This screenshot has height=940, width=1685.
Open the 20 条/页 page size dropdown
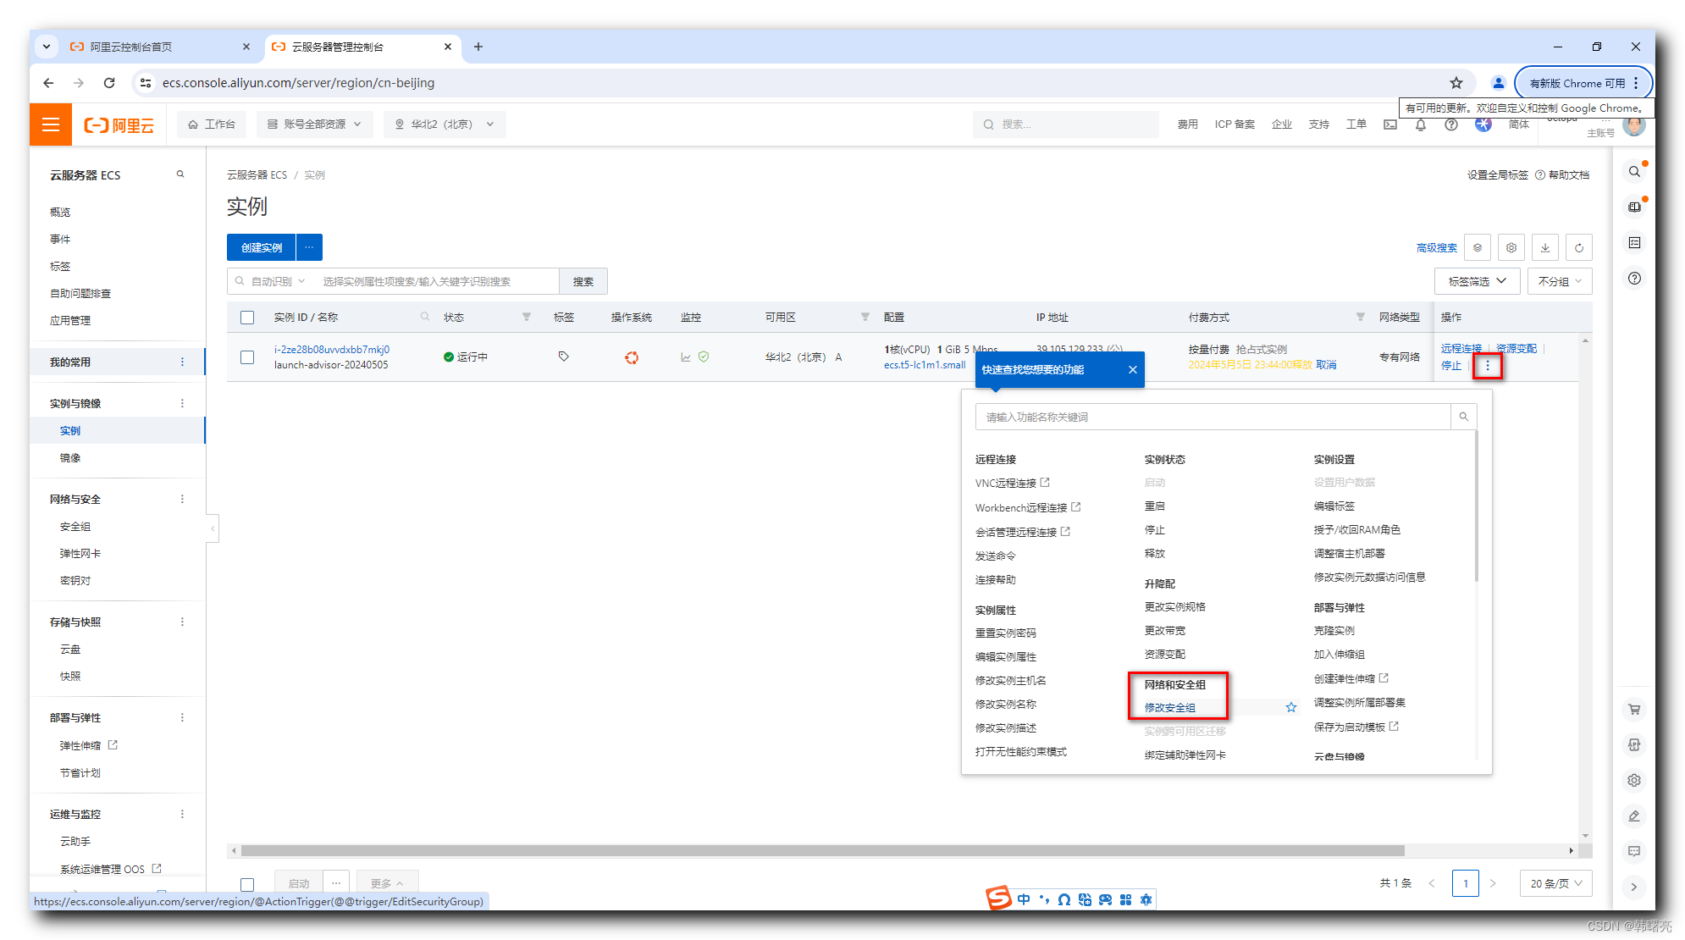pos(1555,883)
